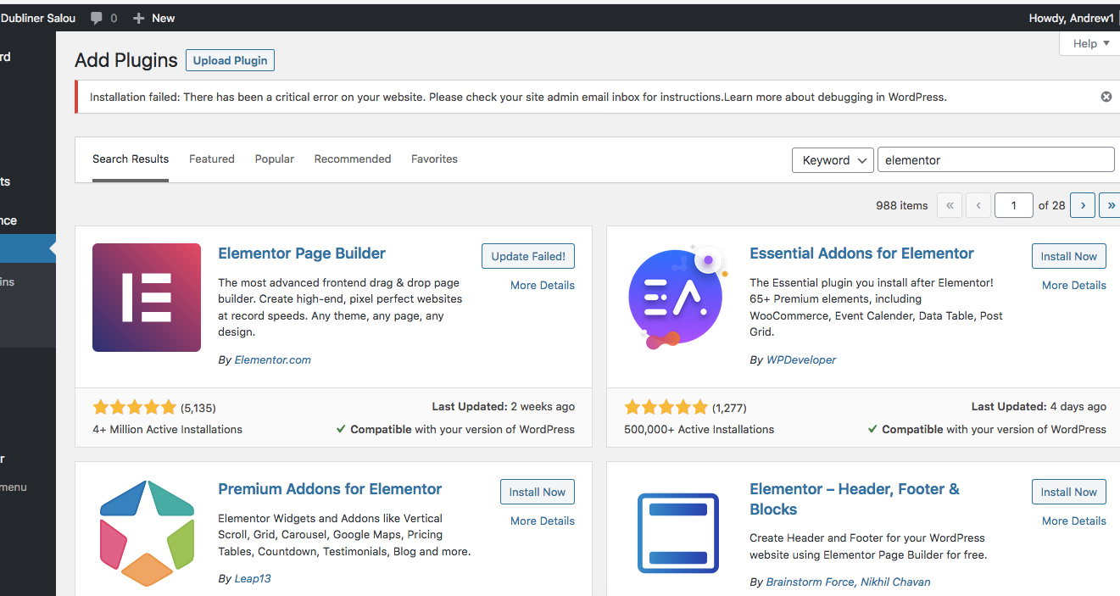1120x596 pixels.
Task: Dismiss the installation failed notice
Action: click(x=1106, y=97)
